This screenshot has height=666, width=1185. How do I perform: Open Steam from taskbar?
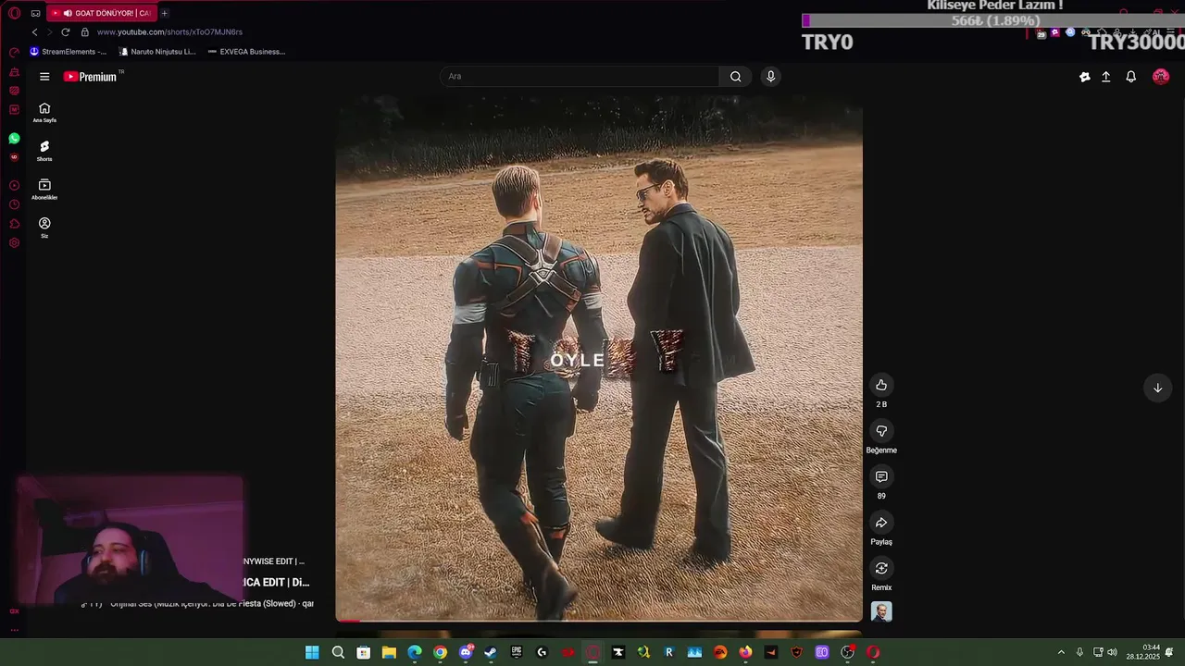tap(491, 652)
